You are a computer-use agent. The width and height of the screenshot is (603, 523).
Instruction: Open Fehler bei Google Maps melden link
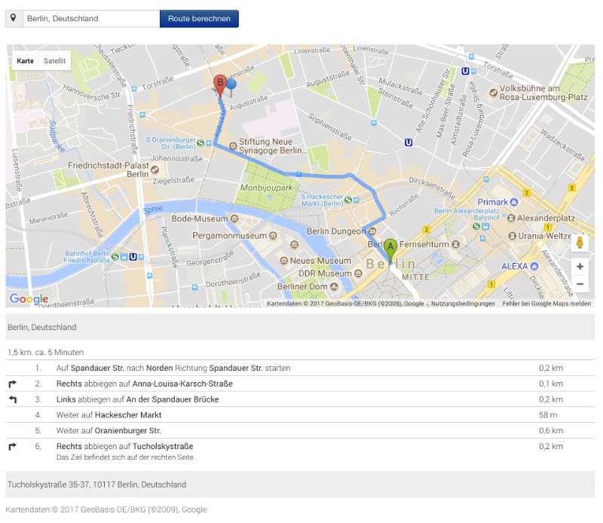pyautogui.click(x=546, y=304)
